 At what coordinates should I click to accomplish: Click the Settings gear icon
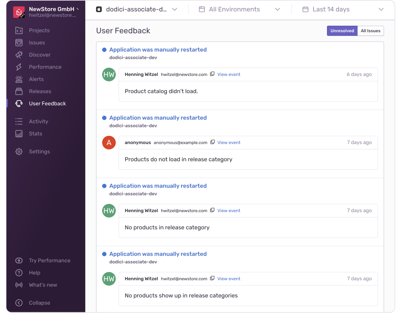coord(19,152)
